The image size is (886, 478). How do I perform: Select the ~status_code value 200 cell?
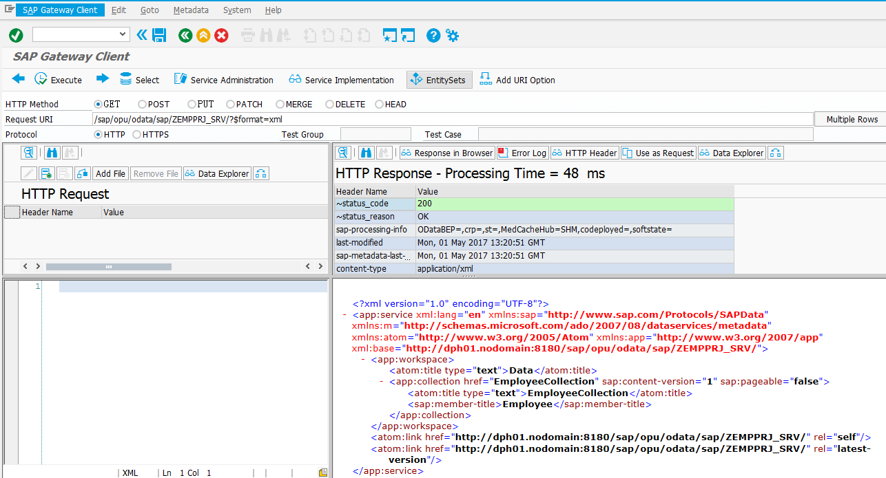tap(575, 204)
